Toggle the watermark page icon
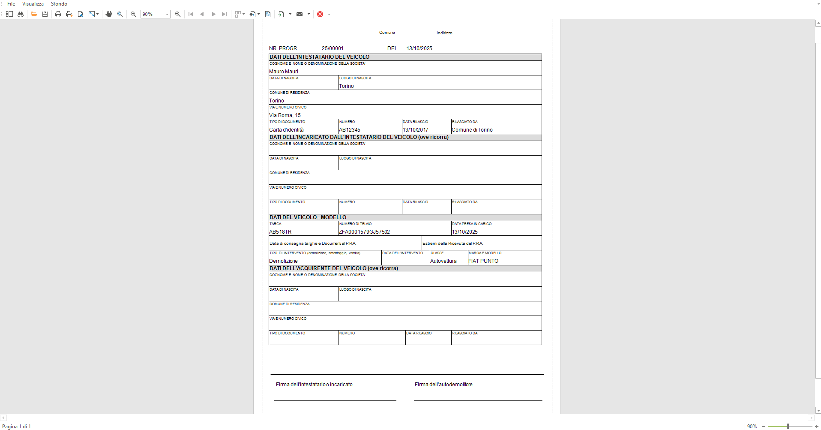The width and height of the screenshot is (821, 430). pos(268,14)
